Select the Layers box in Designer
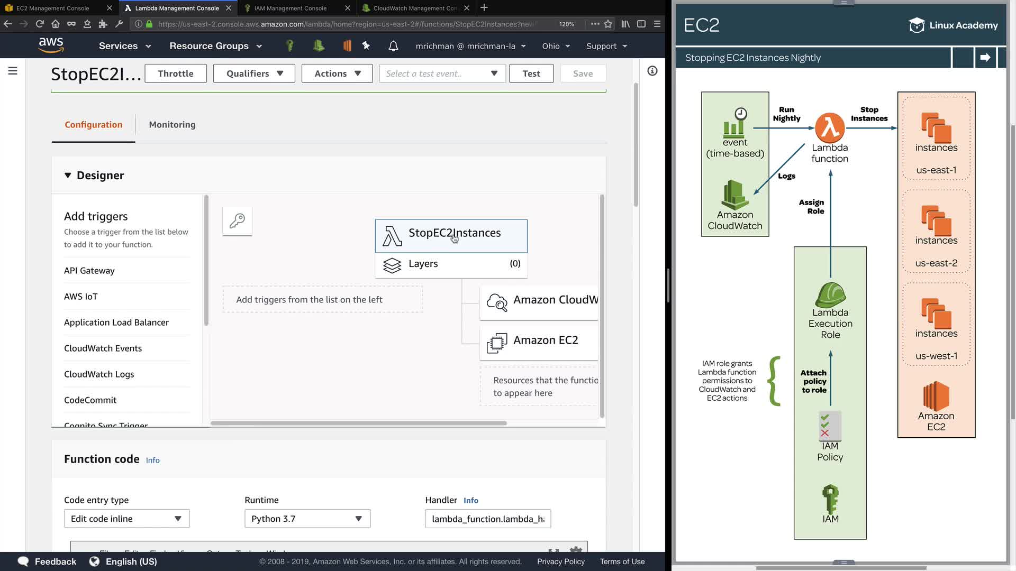Viewport: 1016px width, 571px height. coord(451,264)
